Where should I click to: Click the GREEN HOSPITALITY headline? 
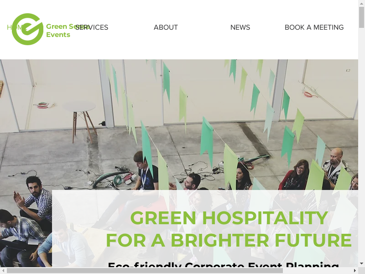pos(229,218)
